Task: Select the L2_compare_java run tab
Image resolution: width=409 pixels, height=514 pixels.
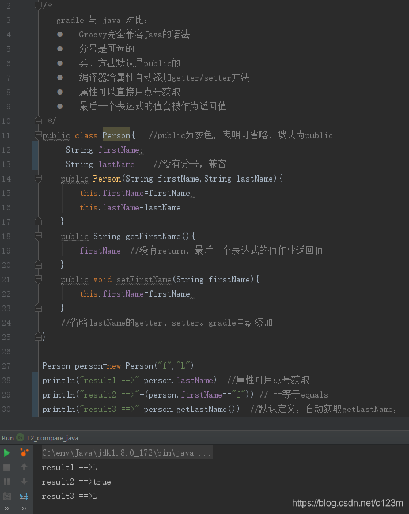Action: point(52,438)
